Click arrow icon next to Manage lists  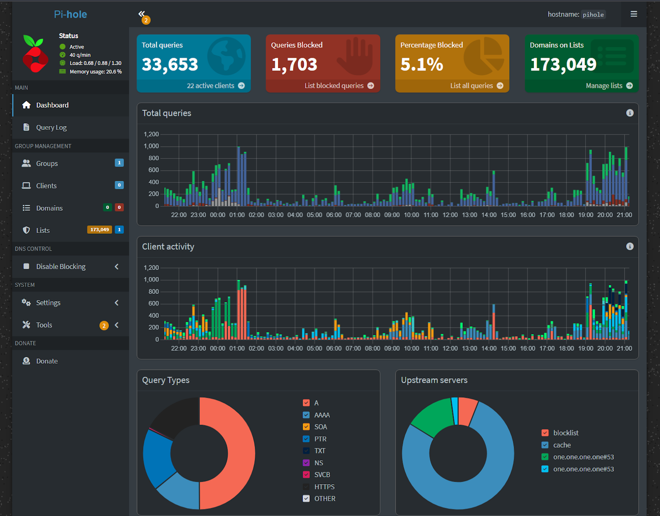629,86
